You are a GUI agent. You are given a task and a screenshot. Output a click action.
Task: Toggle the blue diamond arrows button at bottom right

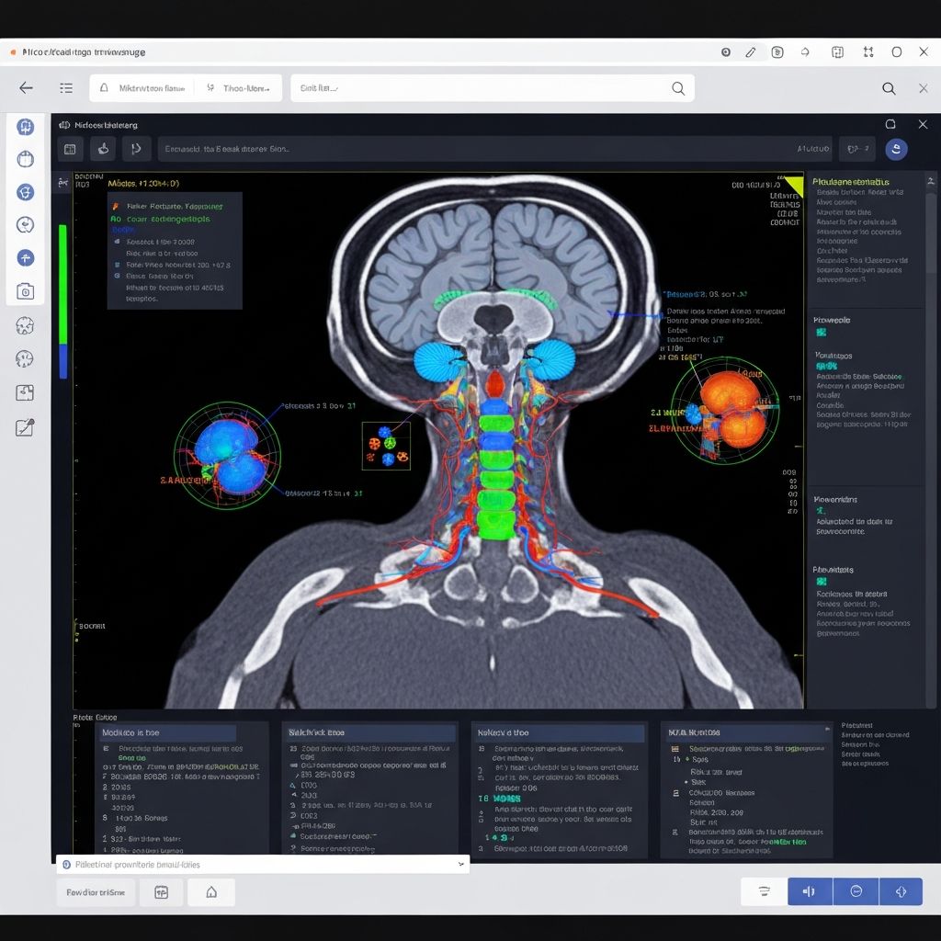[901, 891]
